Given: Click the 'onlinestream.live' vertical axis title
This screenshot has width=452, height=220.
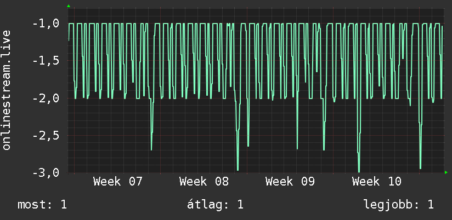Looking at the screenshot, I should 7,90.
